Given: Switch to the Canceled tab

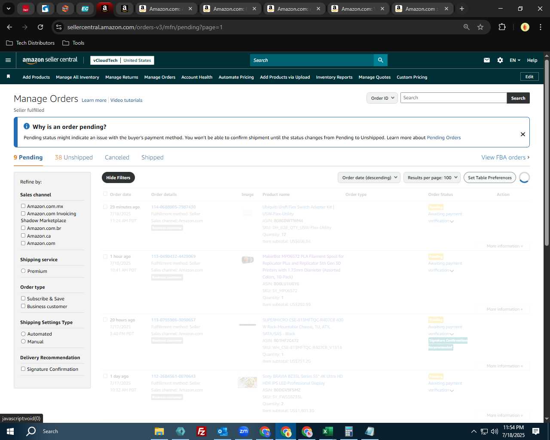Looking at the screenshot, I should (x=117, y=157).
